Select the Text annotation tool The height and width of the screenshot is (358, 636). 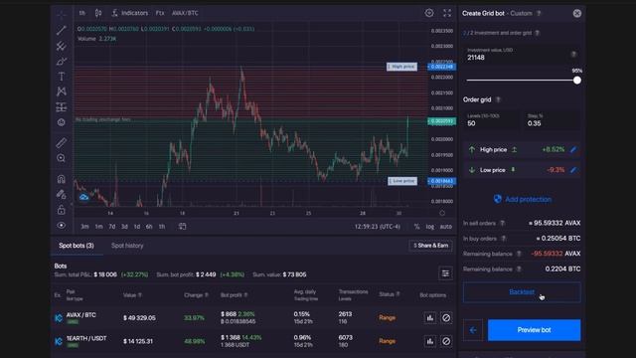pyautogui.click(x=62, y=77)
